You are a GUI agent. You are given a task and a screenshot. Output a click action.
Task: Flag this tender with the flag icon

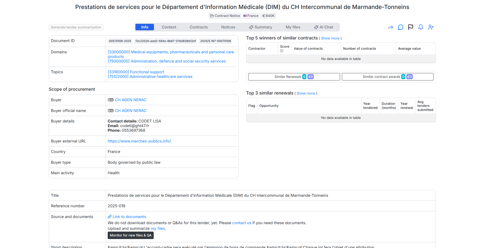411,27
